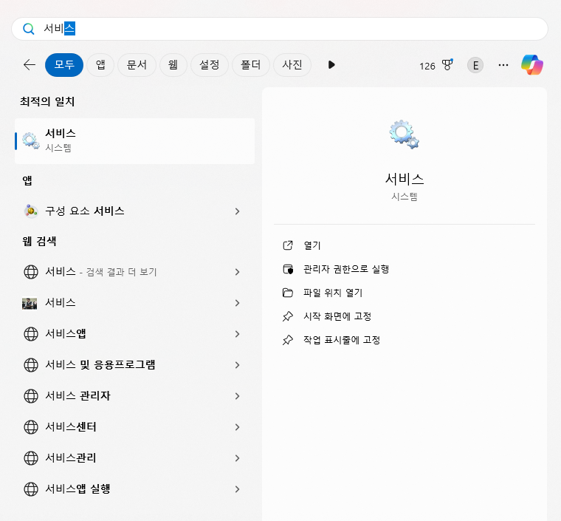This screenshot has height=521, width=561.
Task: Click the image thumbnail beside 서비스 result
Action: [x=30, y=303]
